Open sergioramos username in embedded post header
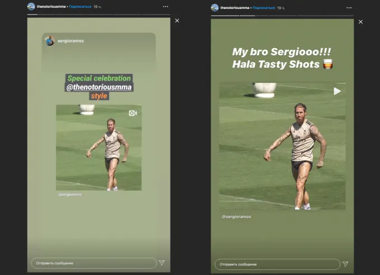Image resolution: width=380 pixels, height=275 pixels. (70, 41)
